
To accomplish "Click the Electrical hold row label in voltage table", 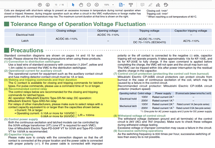I will (25, 35).
